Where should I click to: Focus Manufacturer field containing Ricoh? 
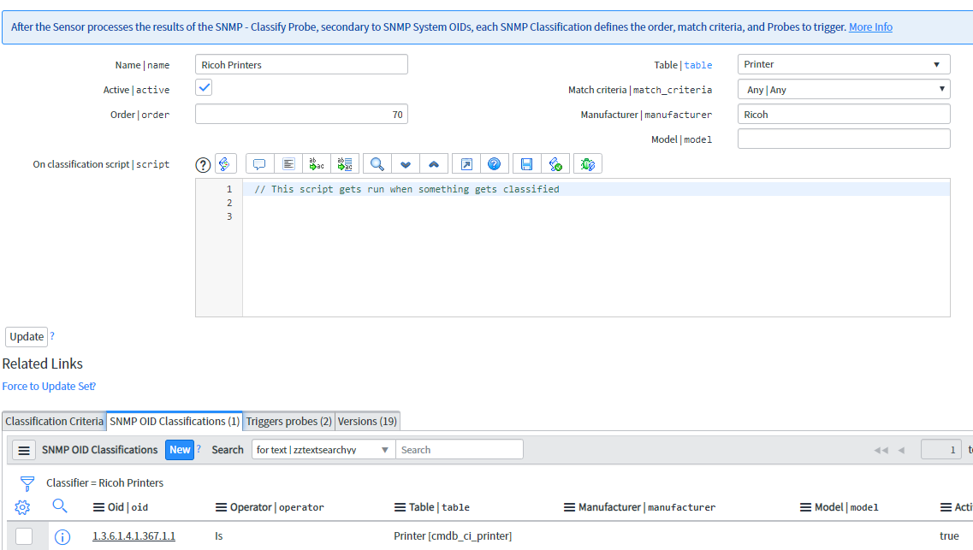[x=844, y=114]
